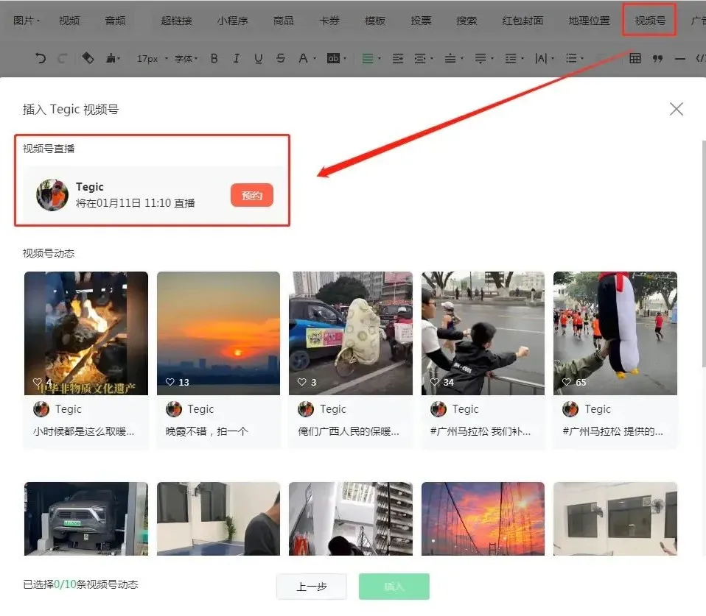Click the undo arrow icon
706x616 pixels.
41,58
